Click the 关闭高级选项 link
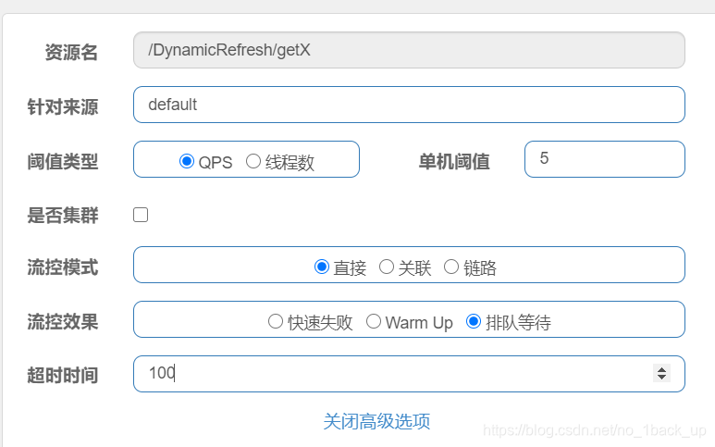The height and width of the screenshot is (447, 715). tap(376, 421)
